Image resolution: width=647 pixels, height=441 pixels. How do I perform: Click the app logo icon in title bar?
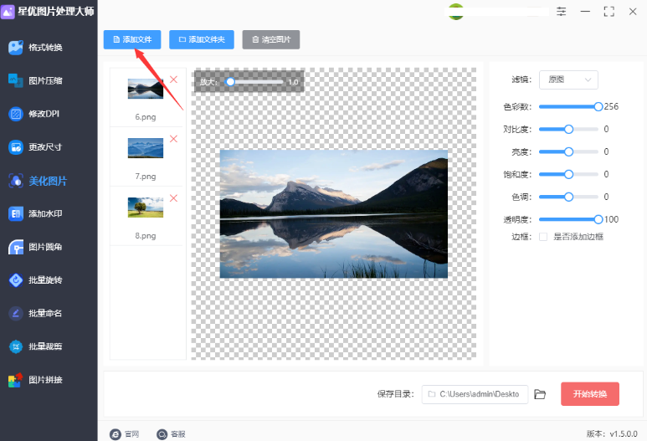tap(8, 12)
